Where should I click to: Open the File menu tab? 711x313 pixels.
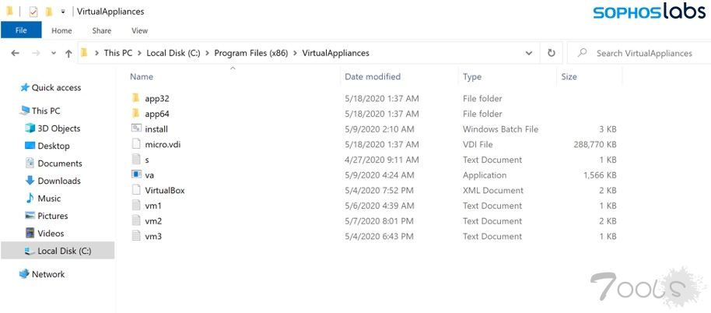(21, 30)
